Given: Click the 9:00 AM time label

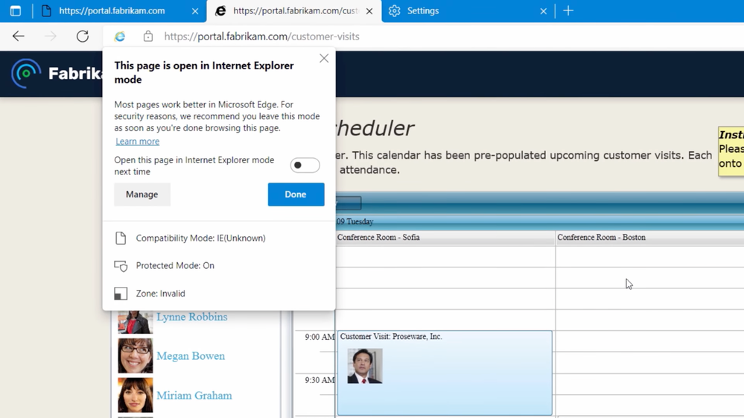Looking at the screenshot, I should [319, 337].
